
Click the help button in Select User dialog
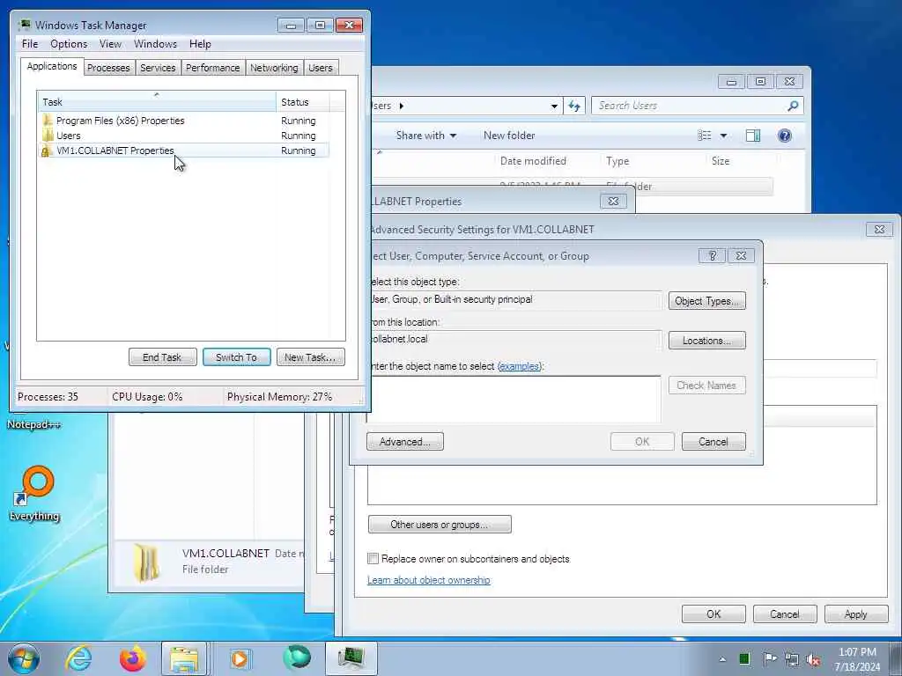click(x=712, y=256)
